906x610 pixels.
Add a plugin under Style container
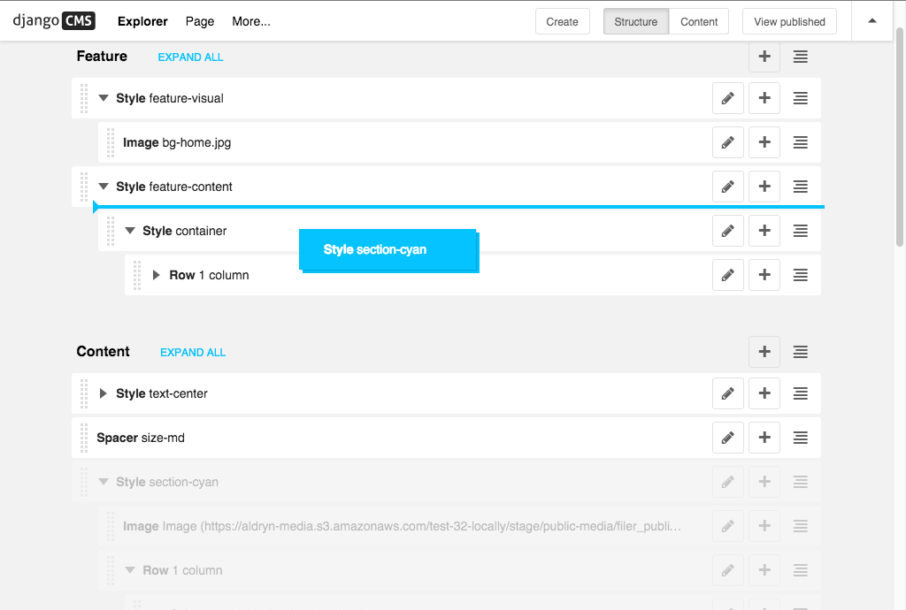764,230
